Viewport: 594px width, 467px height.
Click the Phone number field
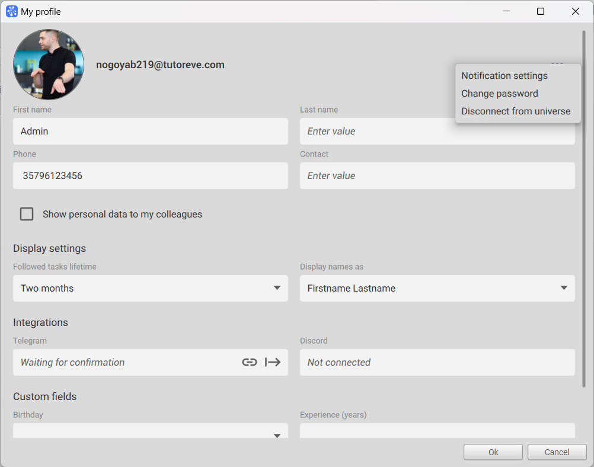point(151,176)
